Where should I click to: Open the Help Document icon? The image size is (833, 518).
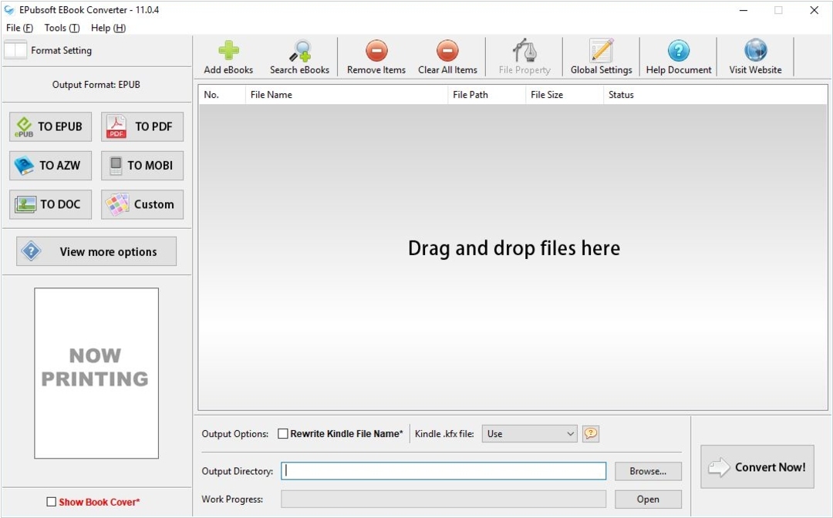coord(678,52)
